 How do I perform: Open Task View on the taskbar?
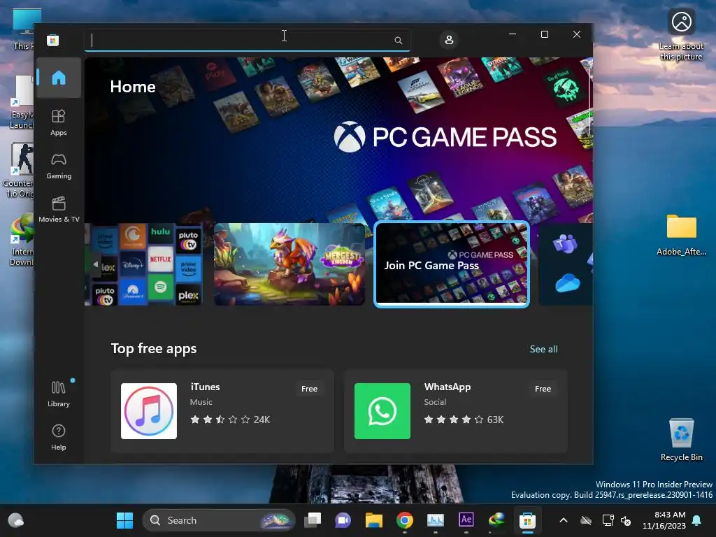[313, 520]
